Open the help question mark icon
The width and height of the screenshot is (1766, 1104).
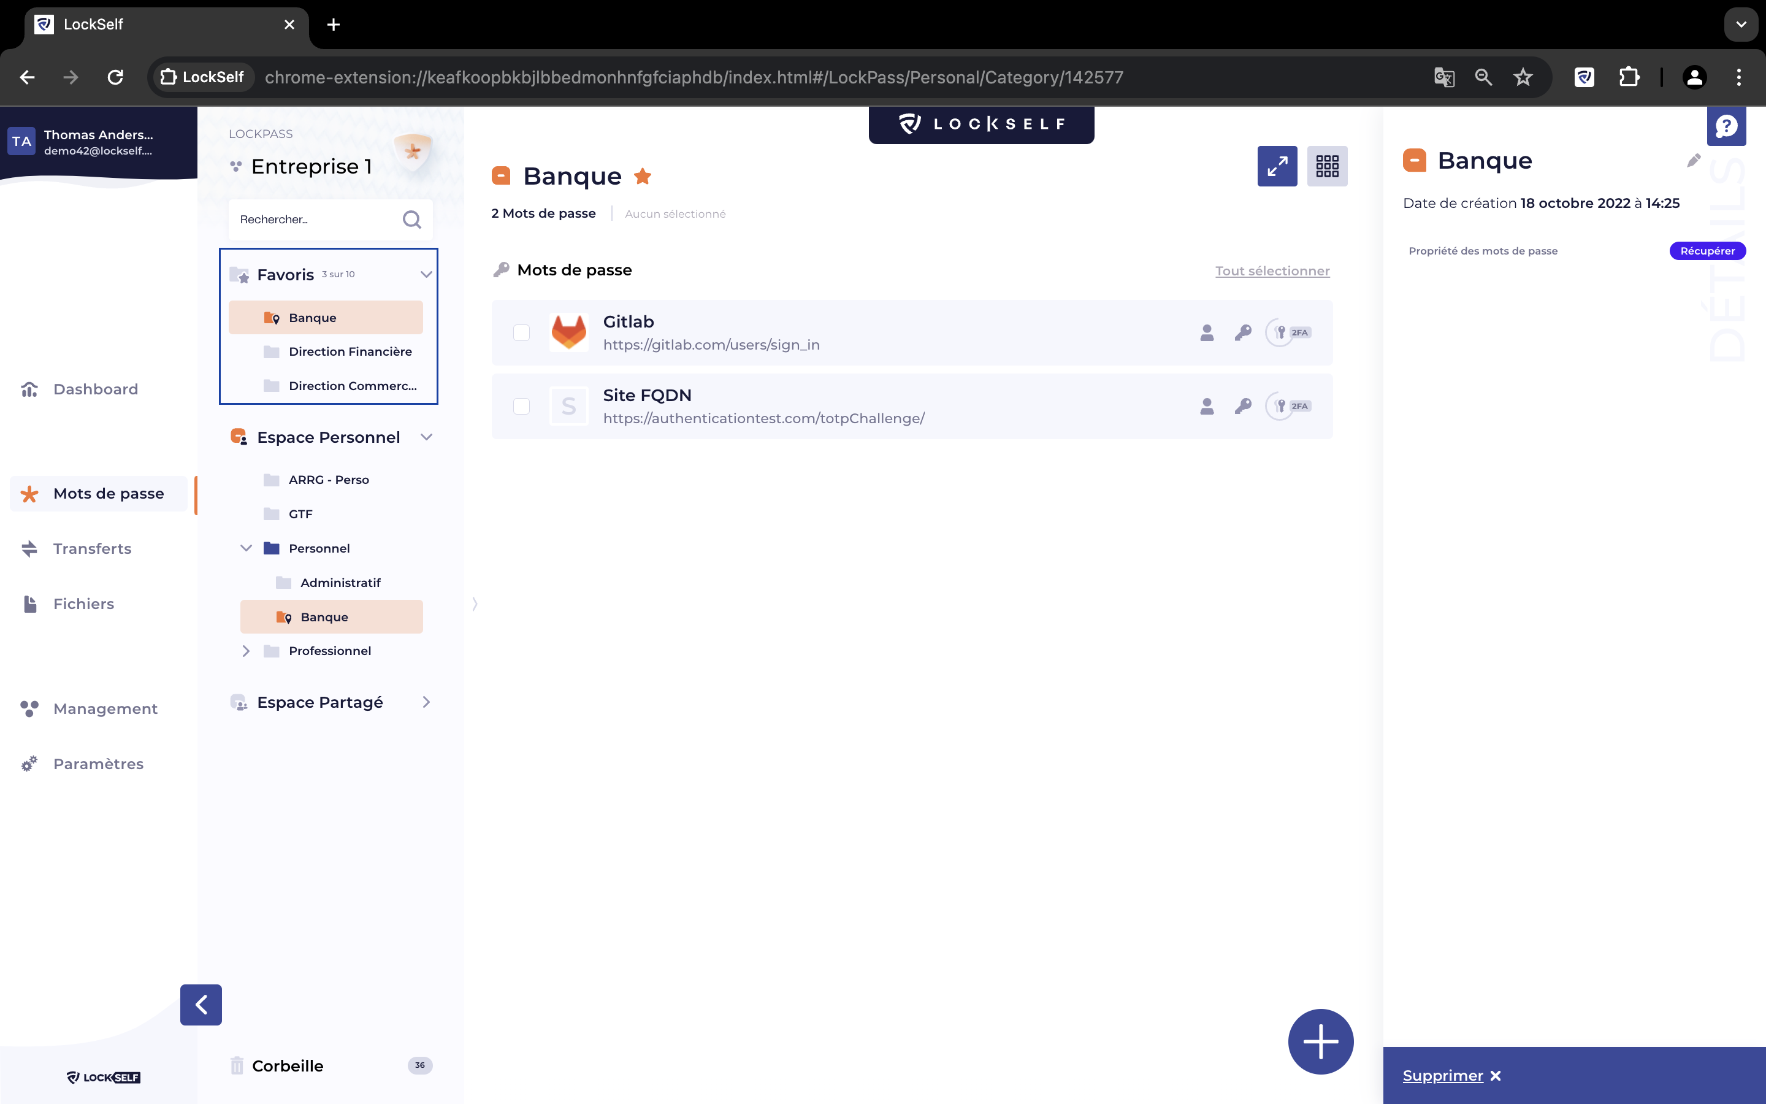point(1726,126)
